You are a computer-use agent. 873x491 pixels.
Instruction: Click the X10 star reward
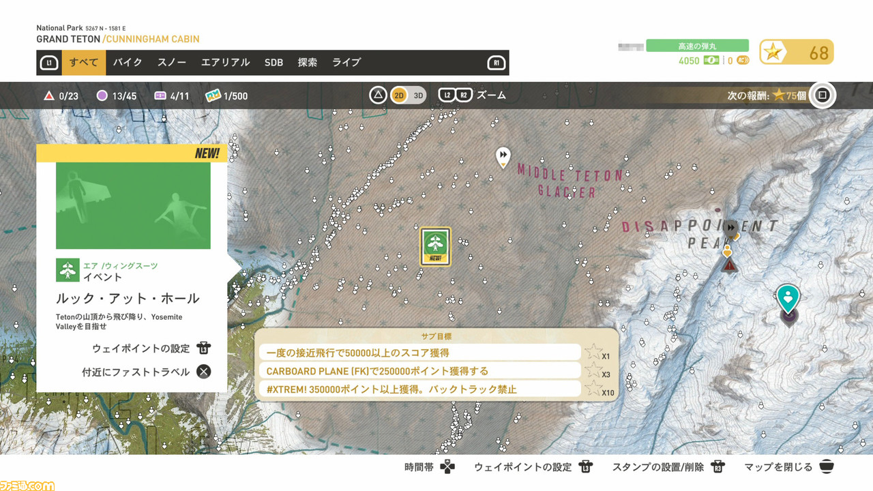pyautogui.click(x=600, y=389)
